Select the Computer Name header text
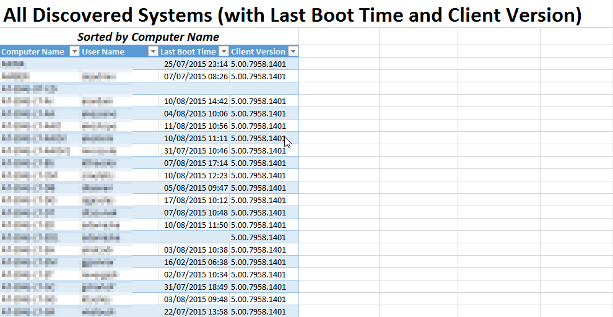 pos(33,52)
